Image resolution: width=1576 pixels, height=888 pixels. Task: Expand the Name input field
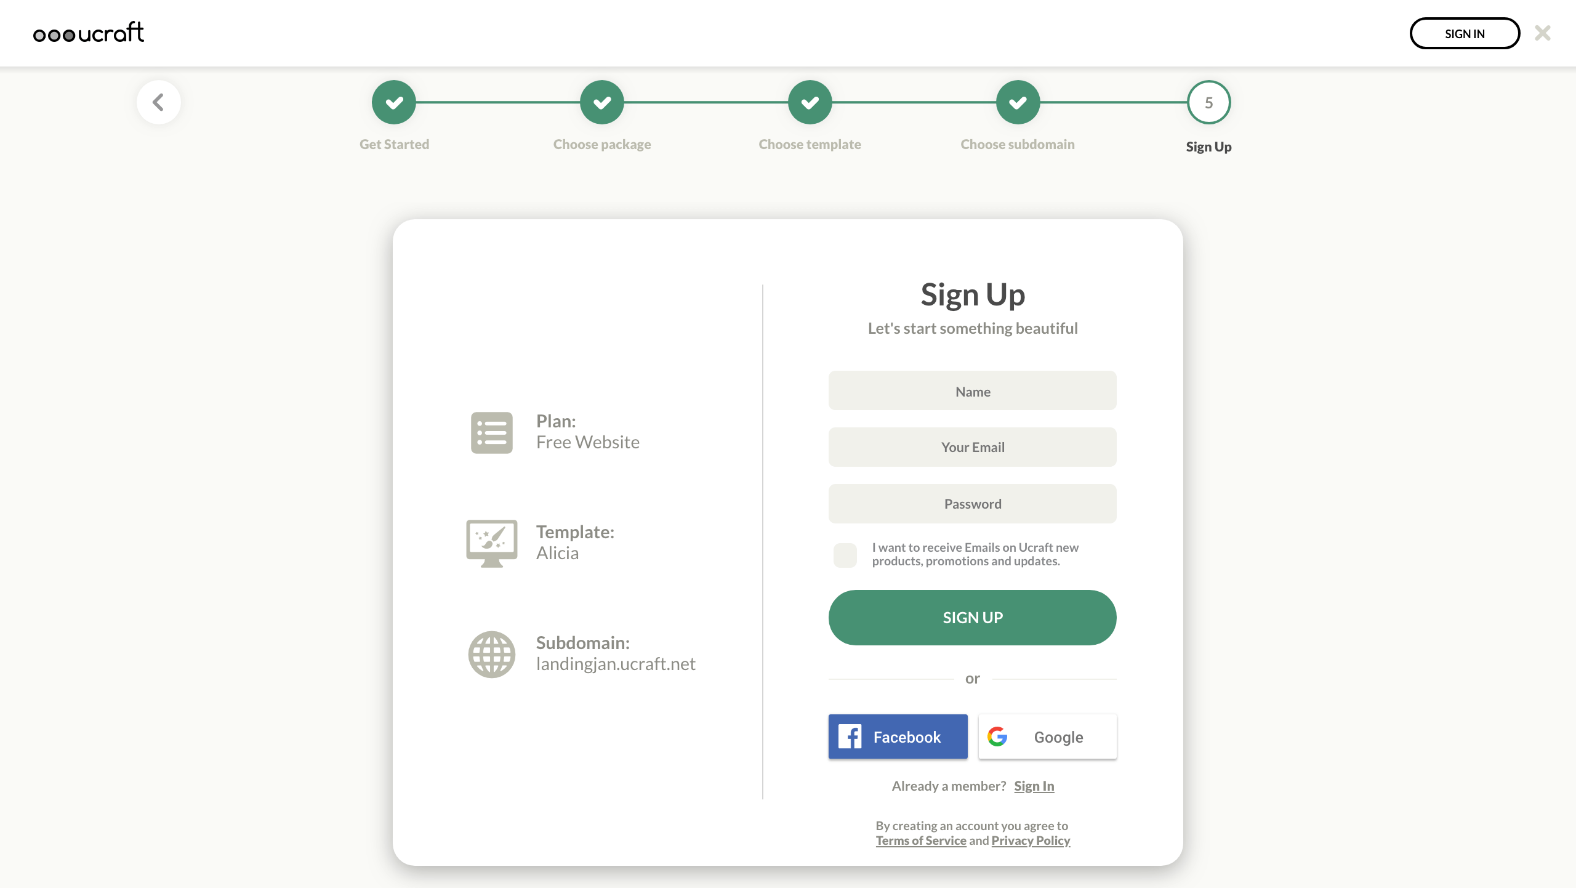click(972, 390)
